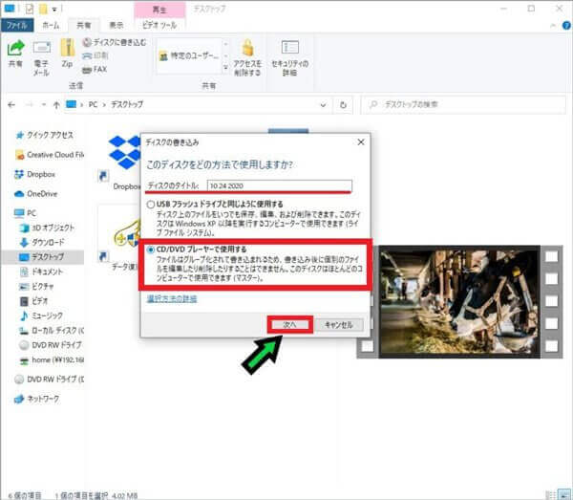Image resolution: width=573 pixels, height=500 pixels.
Task: Click the ribbon Help question mark icon
Action: (x=566, y=25)
